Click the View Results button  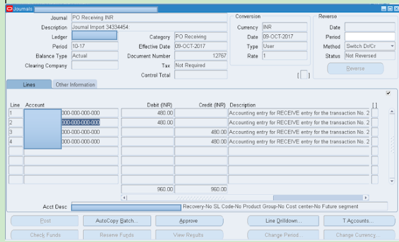[x=189, y=235]
